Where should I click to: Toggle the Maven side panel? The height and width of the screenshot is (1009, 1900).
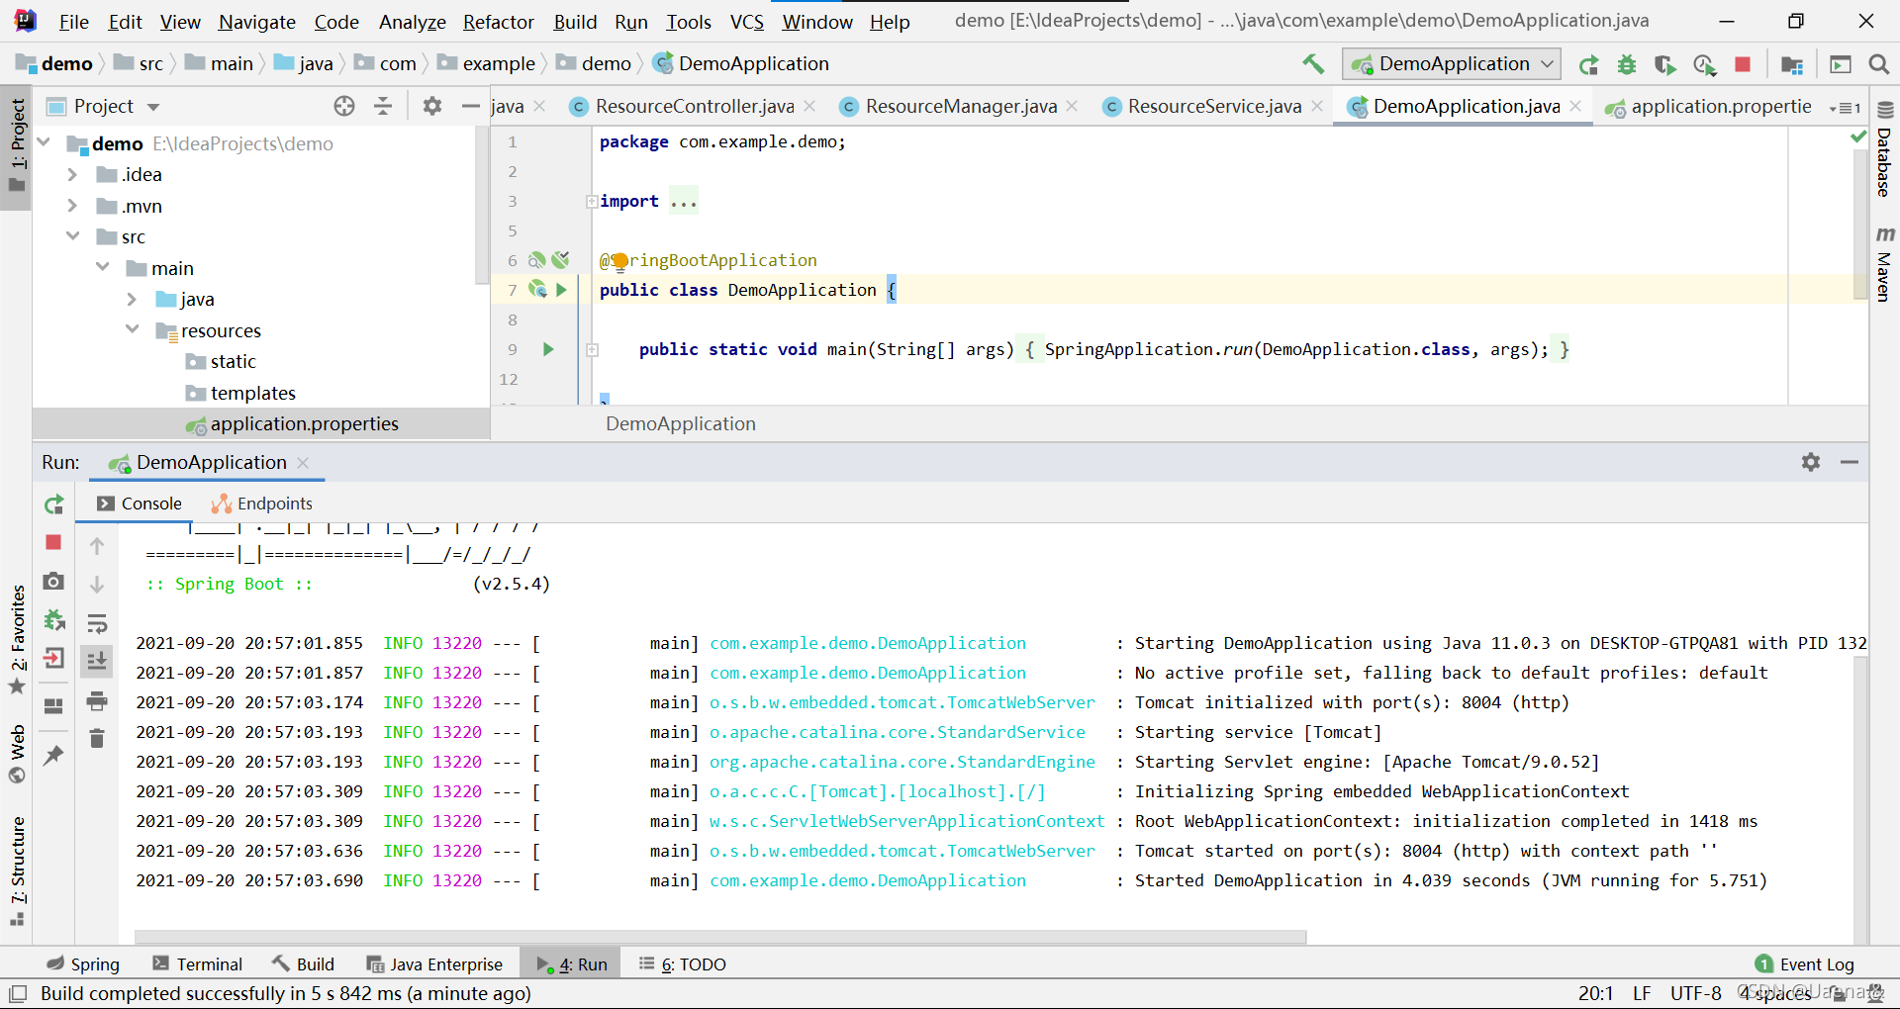click(x=1885, y=264)
